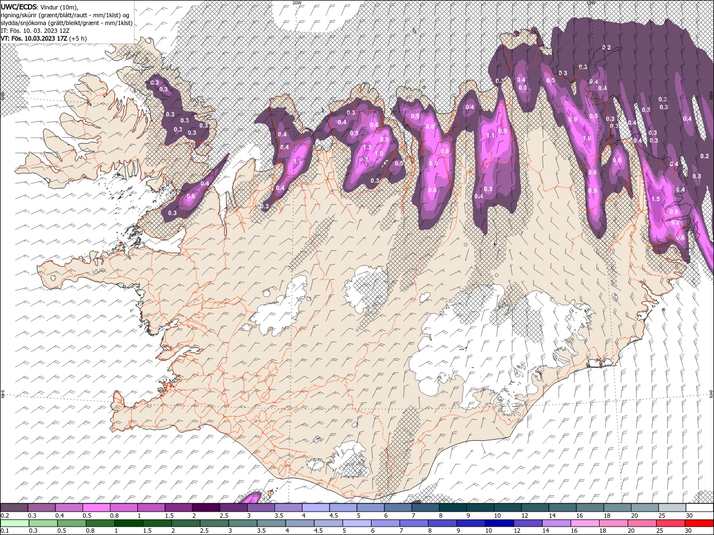This screenshot has width=714, height=535.
Task: Pick the bright pink 0.5 snow legend swatch
Action: pyautogui.click(x=97, y=508)
